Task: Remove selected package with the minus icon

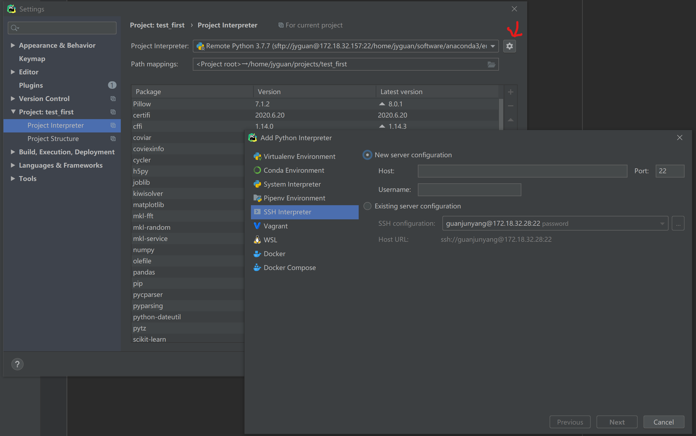Action: (x=510, y=106)
